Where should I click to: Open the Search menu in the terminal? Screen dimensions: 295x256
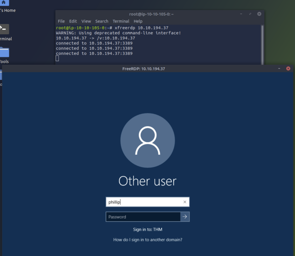pyautogui.click(x=102, y=21)
